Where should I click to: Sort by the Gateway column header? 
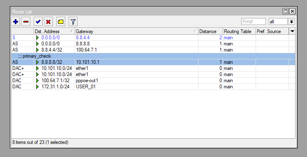click(x=136, y=31)
